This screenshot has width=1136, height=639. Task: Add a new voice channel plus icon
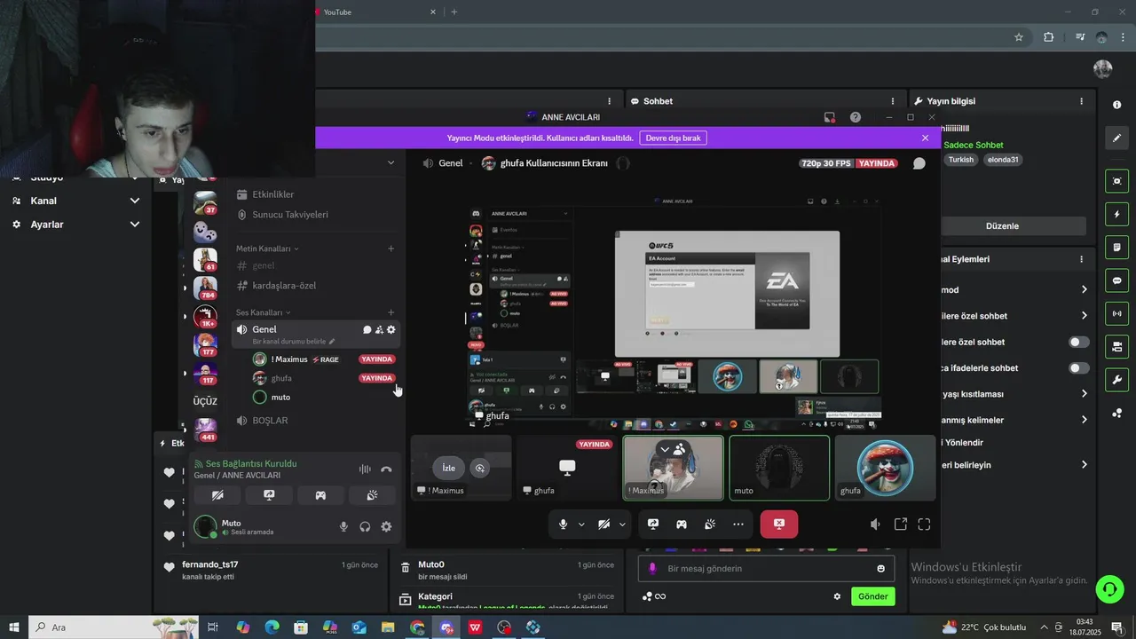click(x=390, y=312)
